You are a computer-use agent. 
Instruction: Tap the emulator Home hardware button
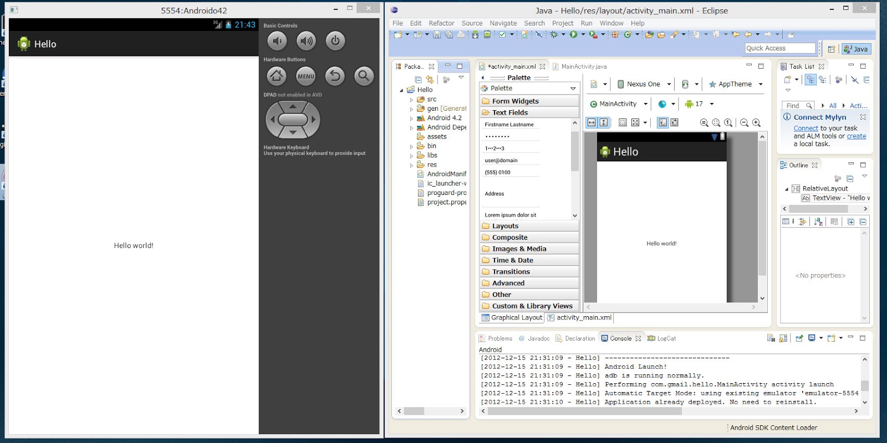(x=277, y=76)
